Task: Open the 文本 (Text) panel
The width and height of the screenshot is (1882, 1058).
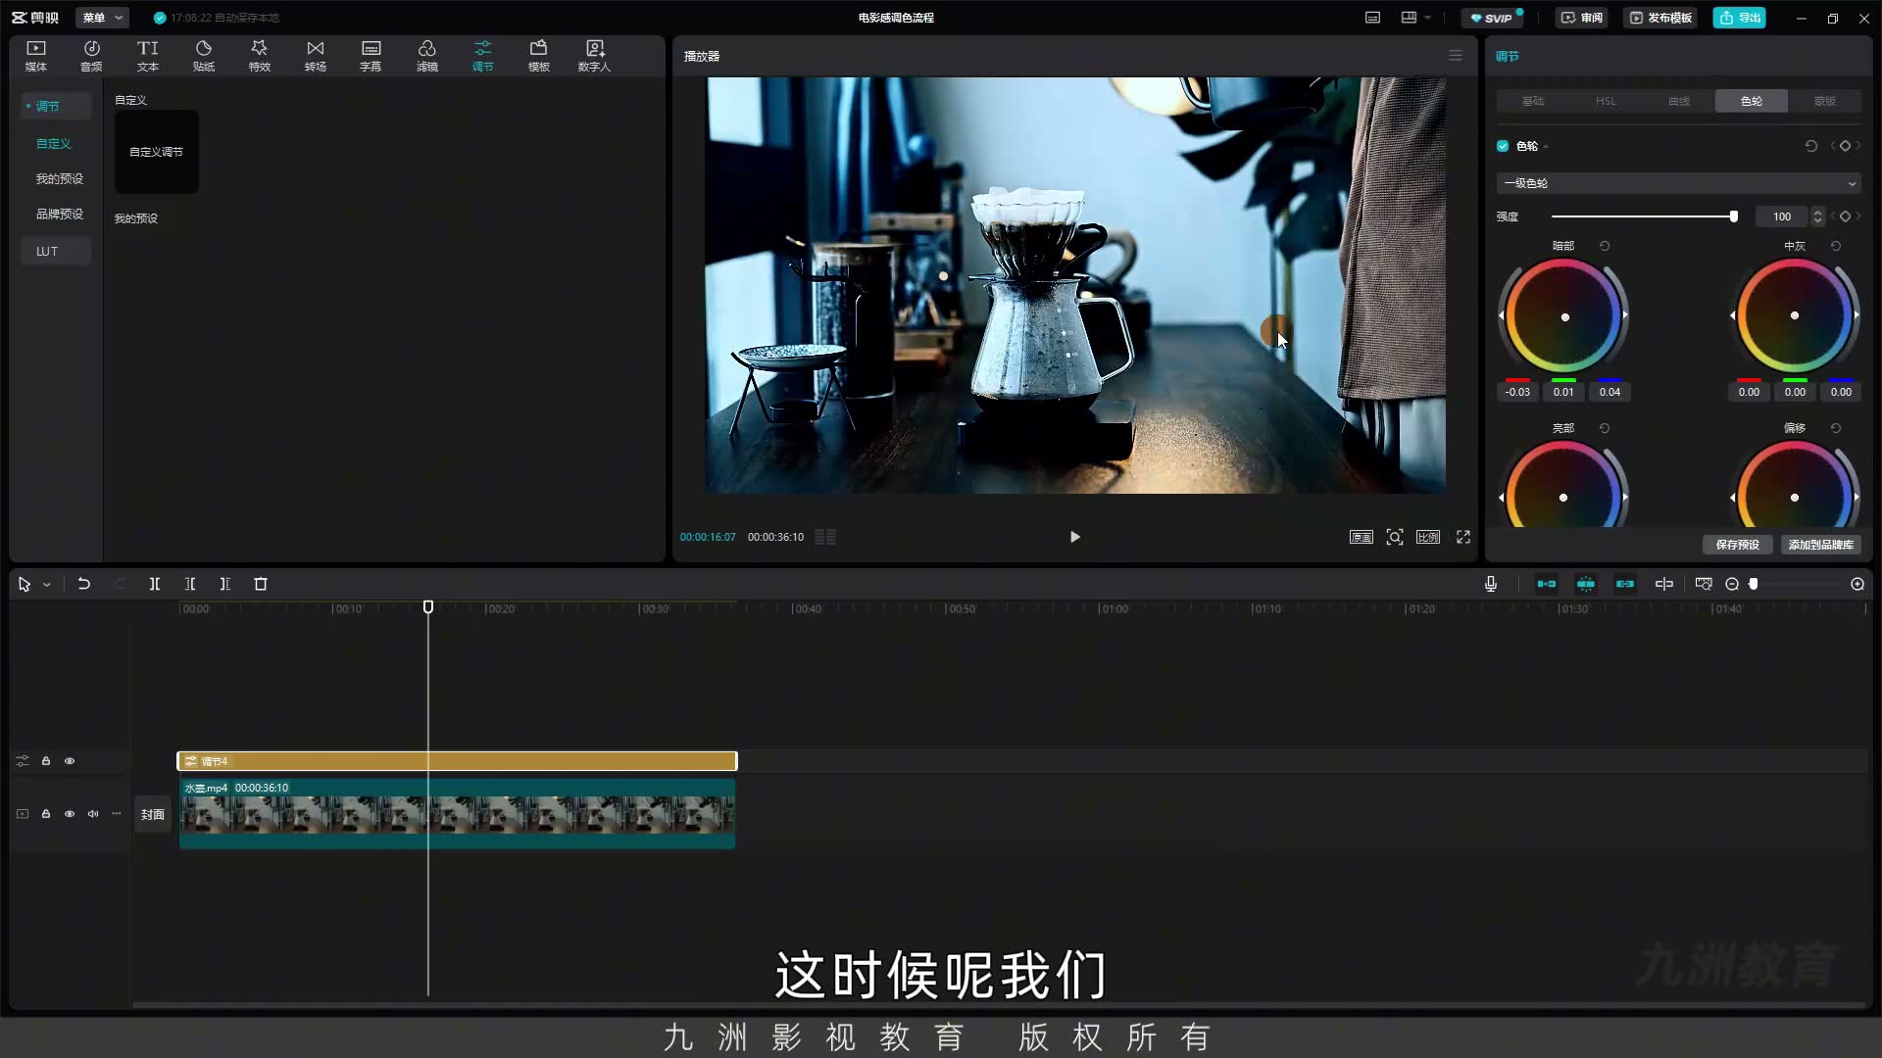Action: pyautogui.click(x=147, y=56)
